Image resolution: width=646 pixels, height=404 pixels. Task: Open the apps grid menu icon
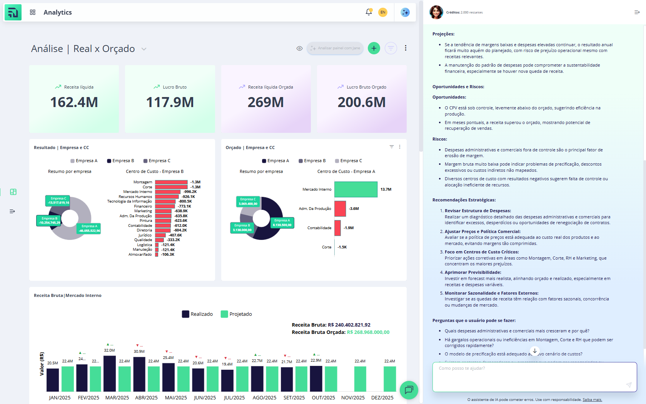[x=33, y=12]
